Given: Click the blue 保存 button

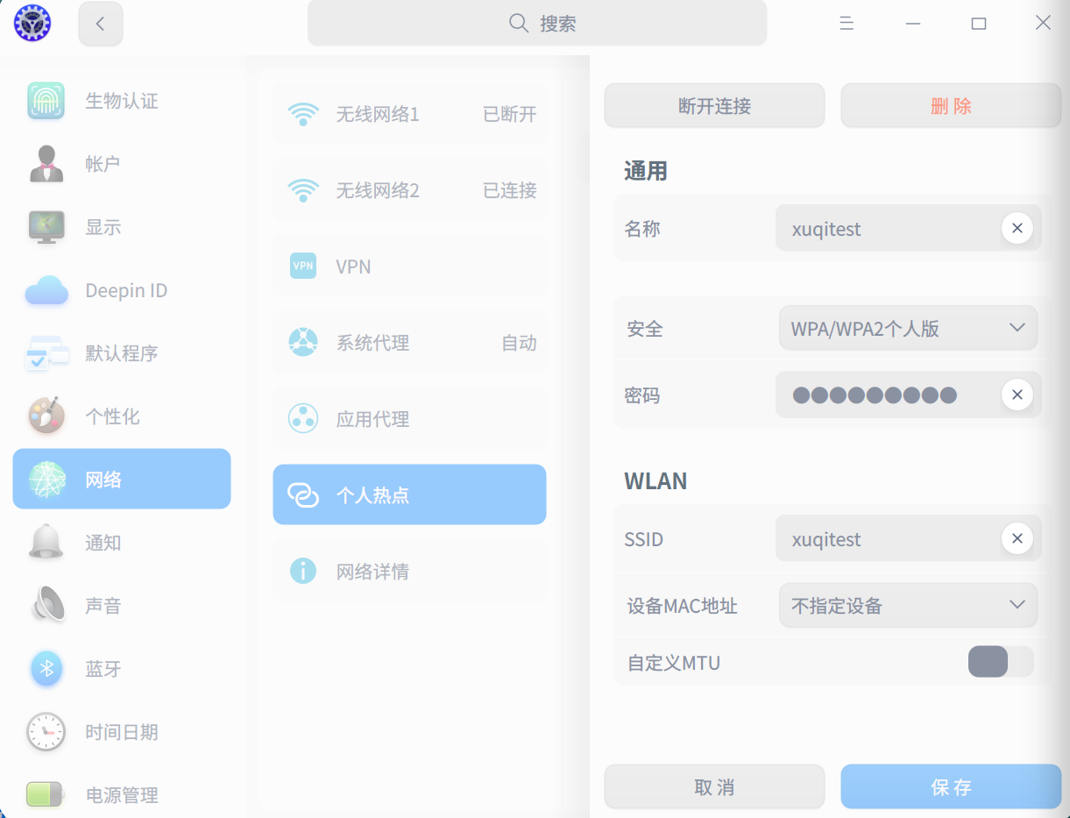Looking at the screenshot, I should (x=951, y=787).
